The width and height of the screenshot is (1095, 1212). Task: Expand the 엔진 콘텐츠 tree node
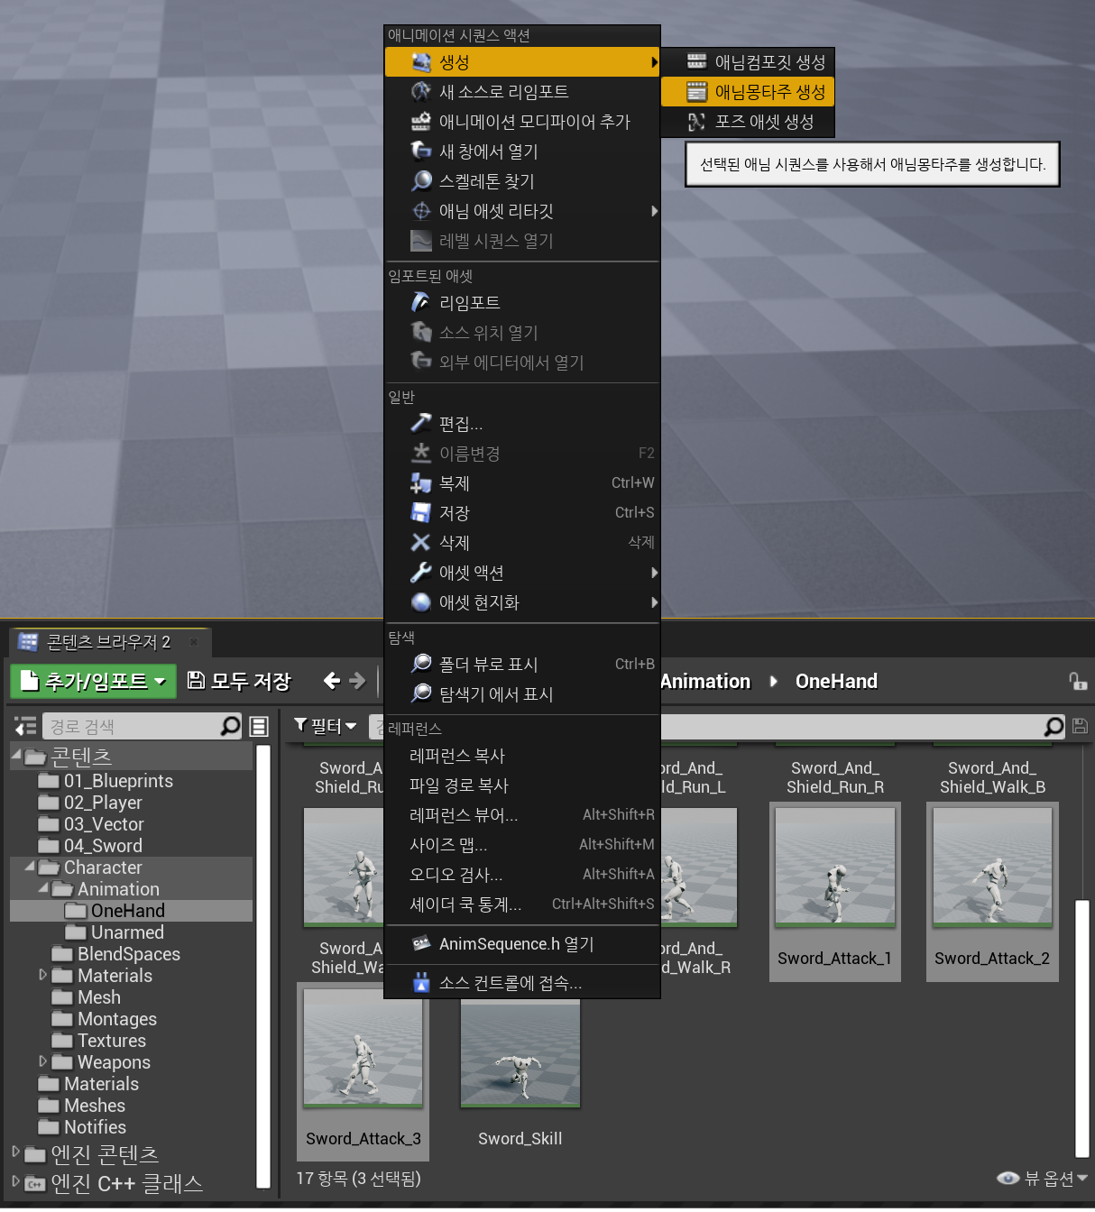pos(15,1152)
